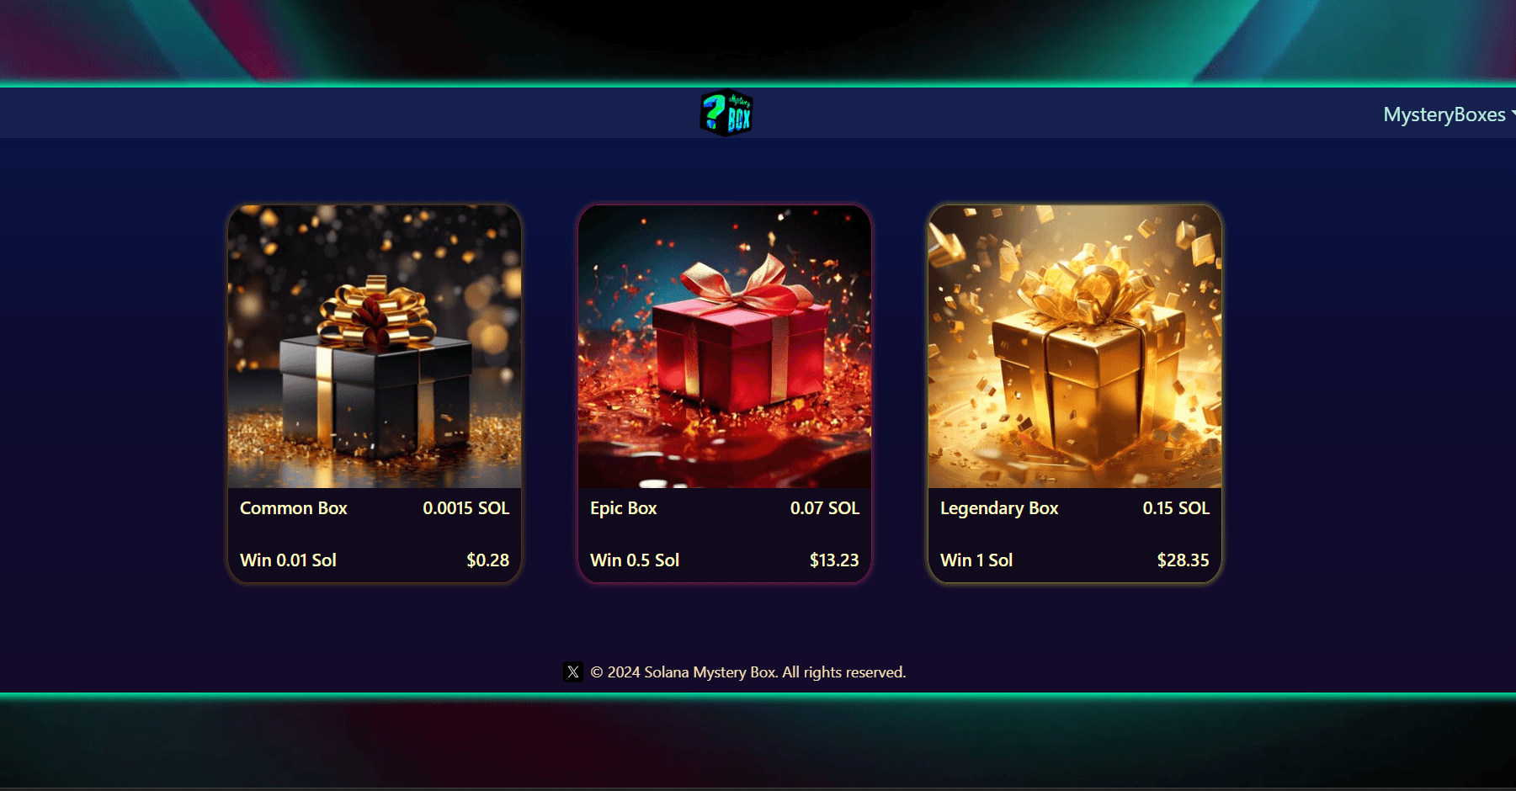Image resolution: width=1516 pixels, height=791 pixels.
Task: Click the Common Box title
Action: [x=294, y=508]
